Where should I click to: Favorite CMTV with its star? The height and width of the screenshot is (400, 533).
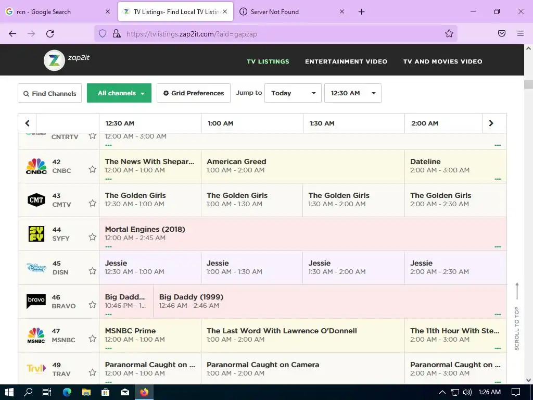(x=93, y=203)
